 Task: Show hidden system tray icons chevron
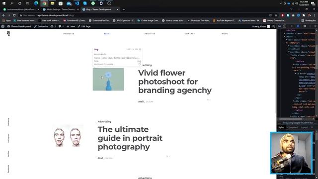click(x=281, y=3)
